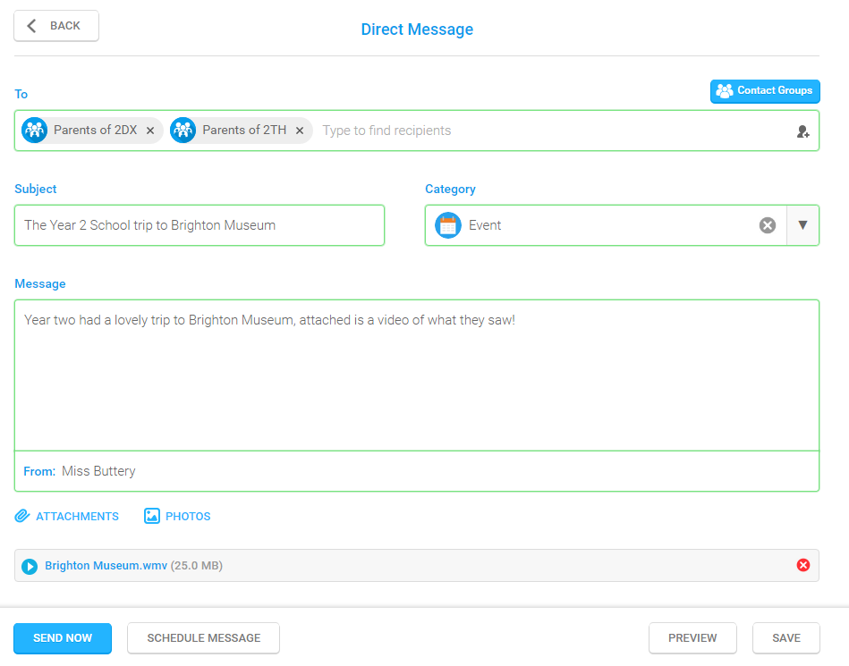
Task: Click the paperclip Attachments icon
Action: 22,516
